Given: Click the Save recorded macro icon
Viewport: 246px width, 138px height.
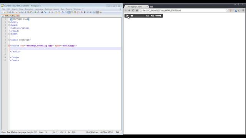Looking at the screenshot, I should tap(93, 12).
